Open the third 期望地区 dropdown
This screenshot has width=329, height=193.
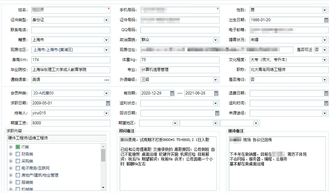256,123
